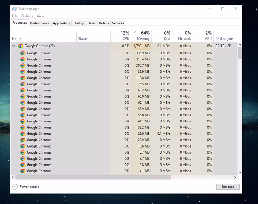
Task: Click the vertical scrollbar down arrow
Action: pyautogui.click(x=240, y=173)
